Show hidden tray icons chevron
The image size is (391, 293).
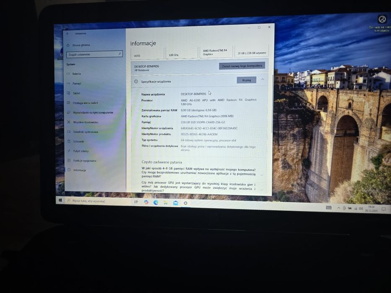[x=339, y=208]
